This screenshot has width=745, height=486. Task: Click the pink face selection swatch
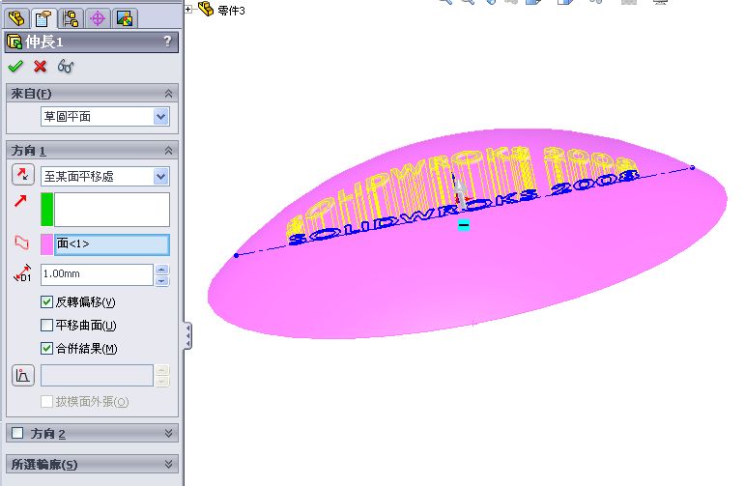pyautogui.click(x=47, y=244)
